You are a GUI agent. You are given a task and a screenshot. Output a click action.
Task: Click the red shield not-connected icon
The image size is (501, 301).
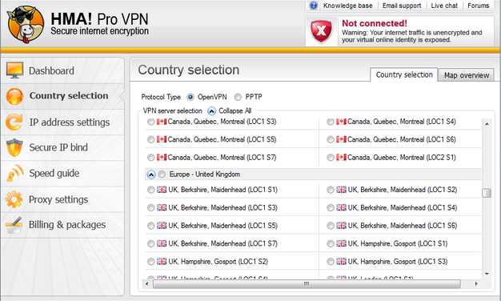point(321,31)
